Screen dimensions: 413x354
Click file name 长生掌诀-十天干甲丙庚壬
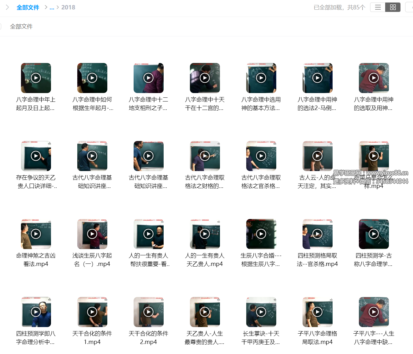point(261,338)
